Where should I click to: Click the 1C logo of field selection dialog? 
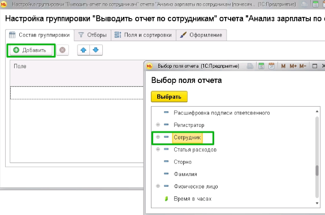click(x=149, y=66)
